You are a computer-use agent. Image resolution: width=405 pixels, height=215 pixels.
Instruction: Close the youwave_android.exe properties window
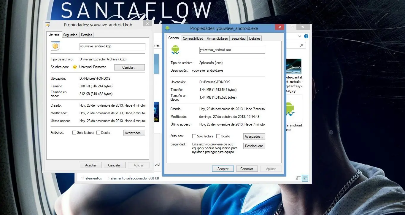click(x=279, y=27)
